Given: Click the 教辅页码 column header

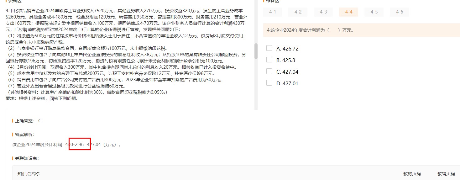Looking at the screenshot, I should point(446,174).
